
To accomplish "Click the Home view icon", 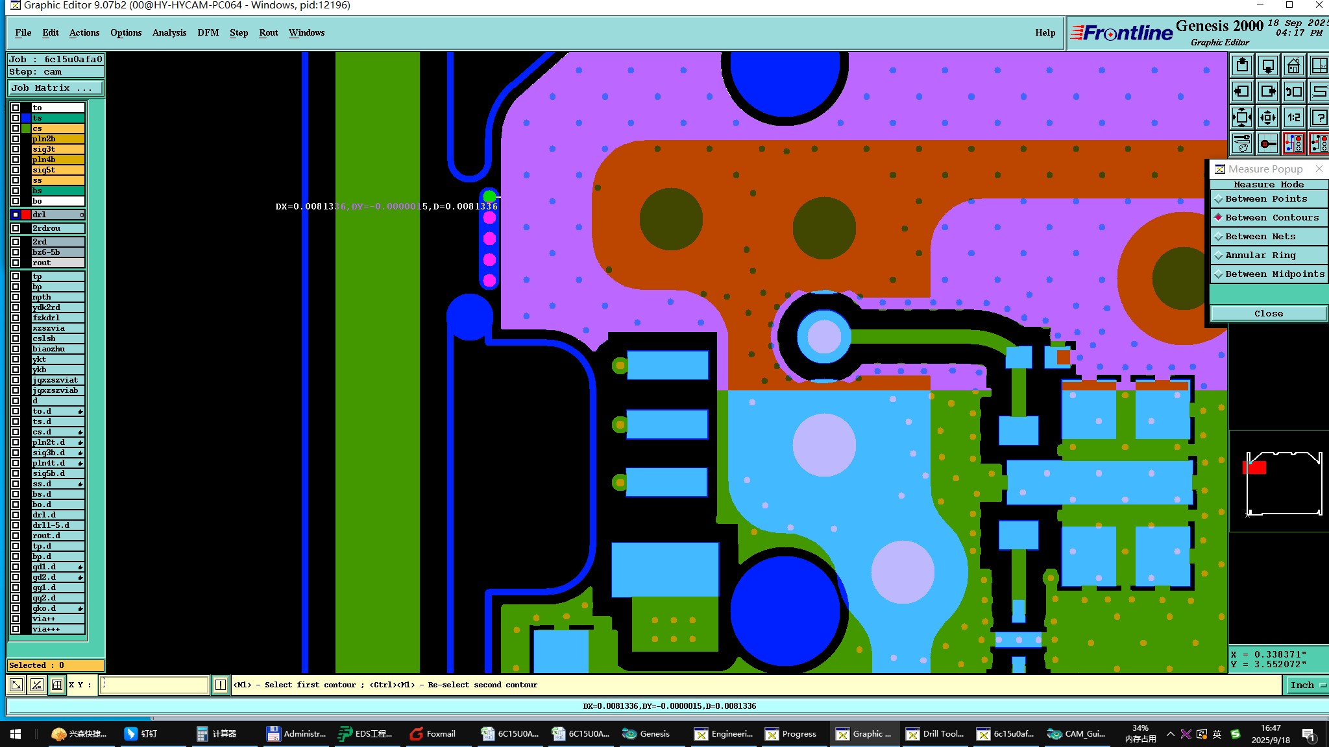I will tap(1293, 66).
